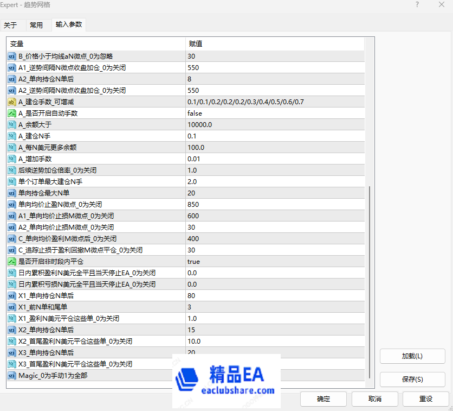Screen dimensions: 453x411
Task: Confirm with the 确定 button
Action: tap(323, 399)
